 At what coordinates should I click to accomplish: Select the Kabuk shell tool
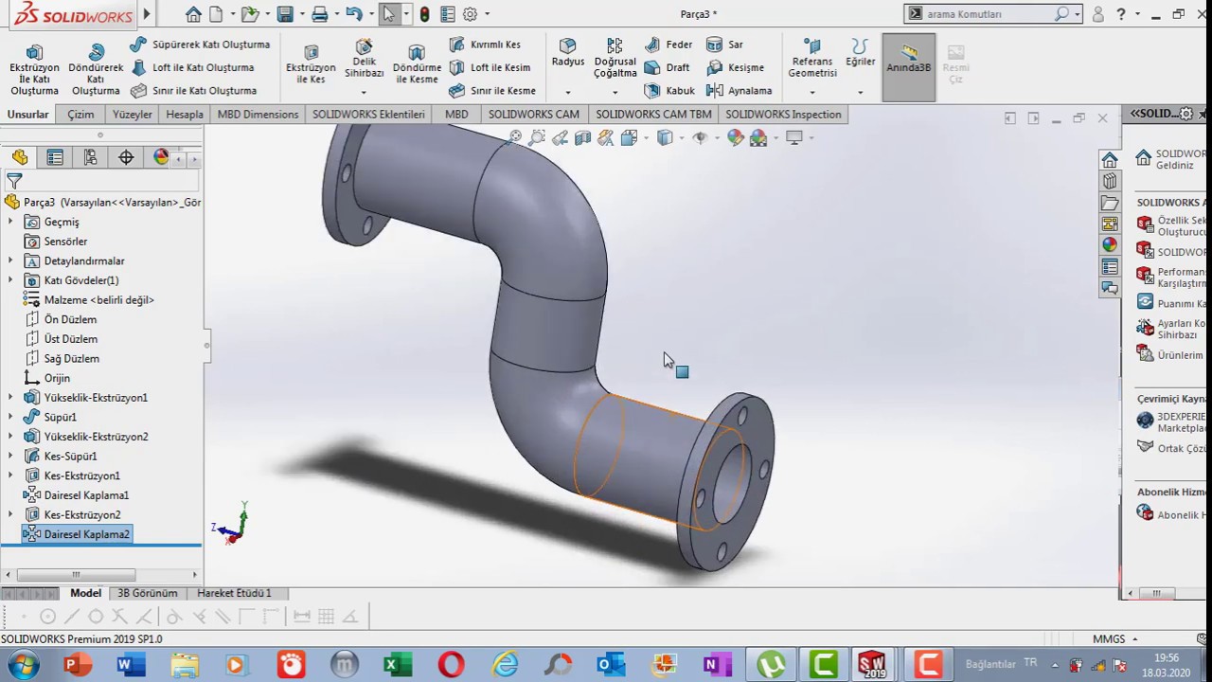pyautogui.click(x=669, y=91)
